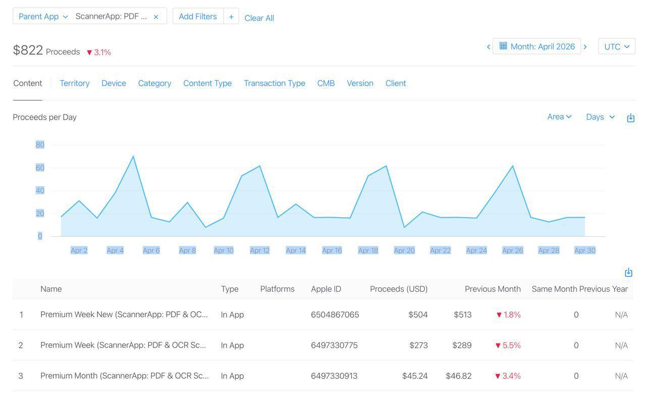
Task: Open the Area chart type dropdown
Action: tap(559, 117)
